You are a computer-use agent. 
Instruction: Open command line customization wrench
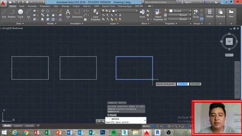point(103,122)
